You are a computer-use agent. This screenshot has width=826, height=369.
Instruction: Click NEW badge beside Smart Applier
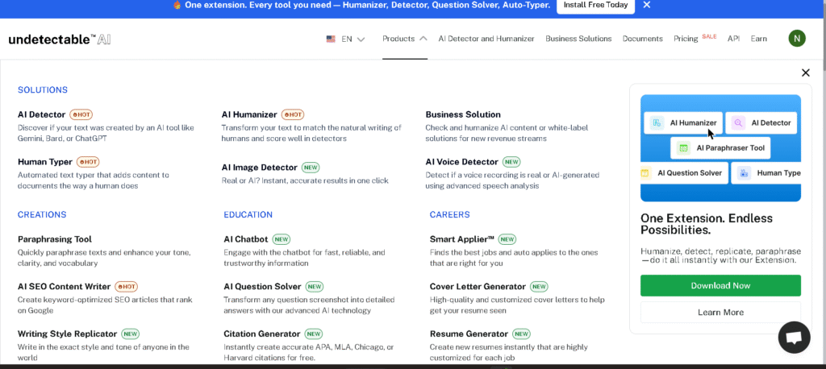coord(507,239)
